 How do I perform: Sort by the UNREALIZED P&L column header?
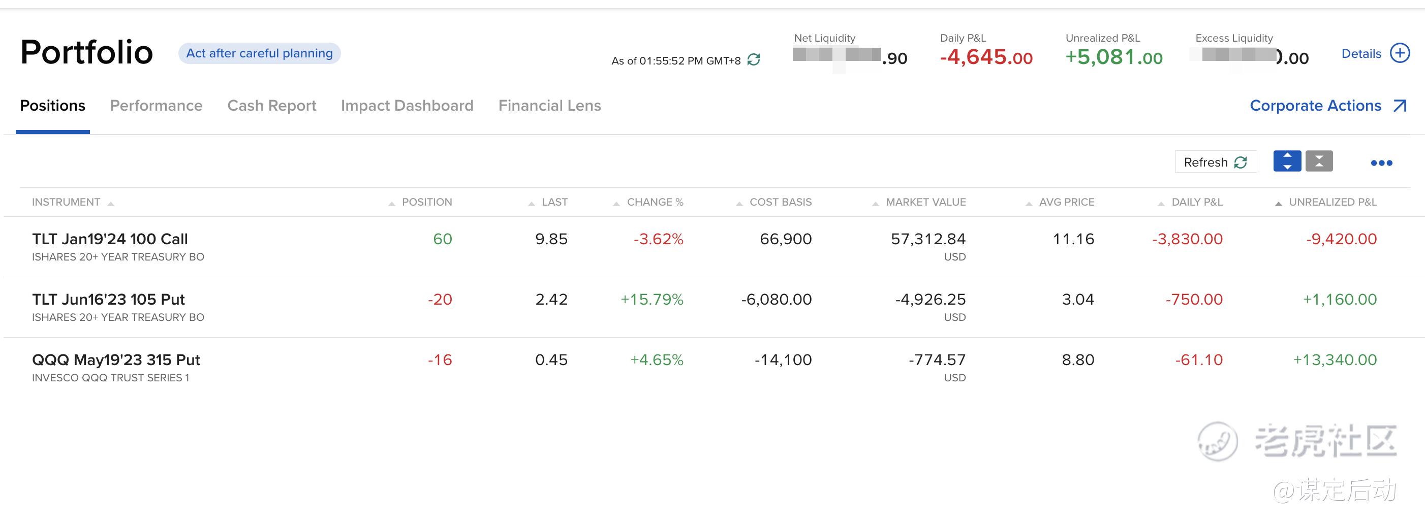(x=1332, y=202)
